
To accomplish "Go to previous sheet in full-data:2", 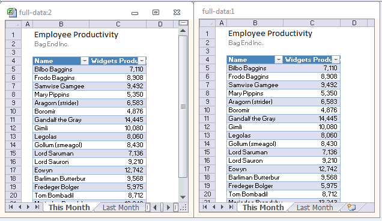I will pyautogui.click(x=20, y=207).
